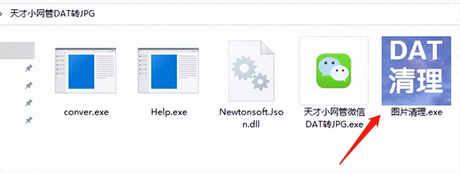The height and width of the screenshot is (173, 460).
Task: Click the third pin icon in sidebar
Action: (29, 103)
